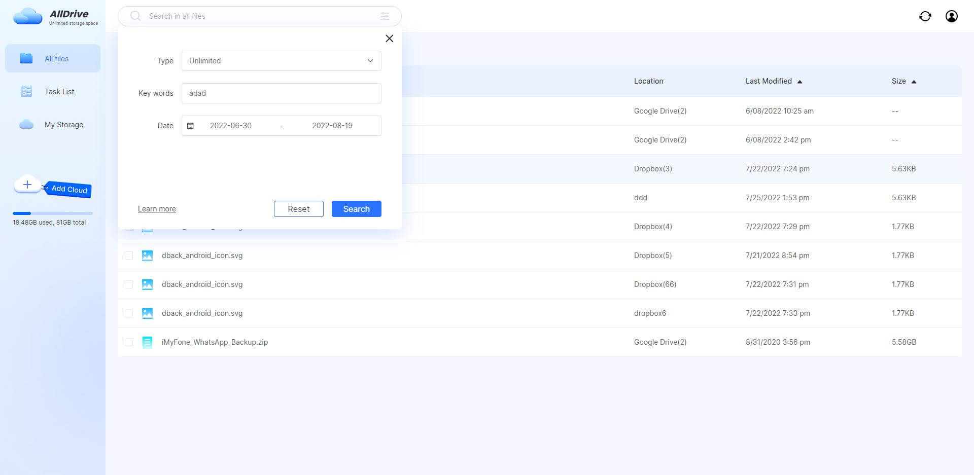Open the Task List section
Screen dimensions: 974x475
pyautogui.click(x=53, y=91)
